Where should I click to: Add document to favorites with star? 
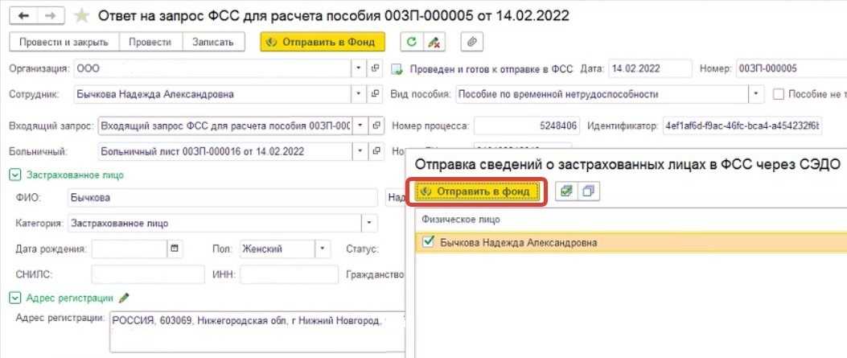point(82,16)
